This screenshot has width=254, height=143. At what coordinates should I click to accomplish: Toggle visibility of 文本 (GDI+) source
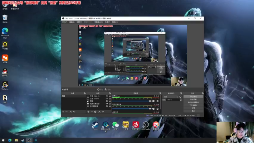point(107,99)
